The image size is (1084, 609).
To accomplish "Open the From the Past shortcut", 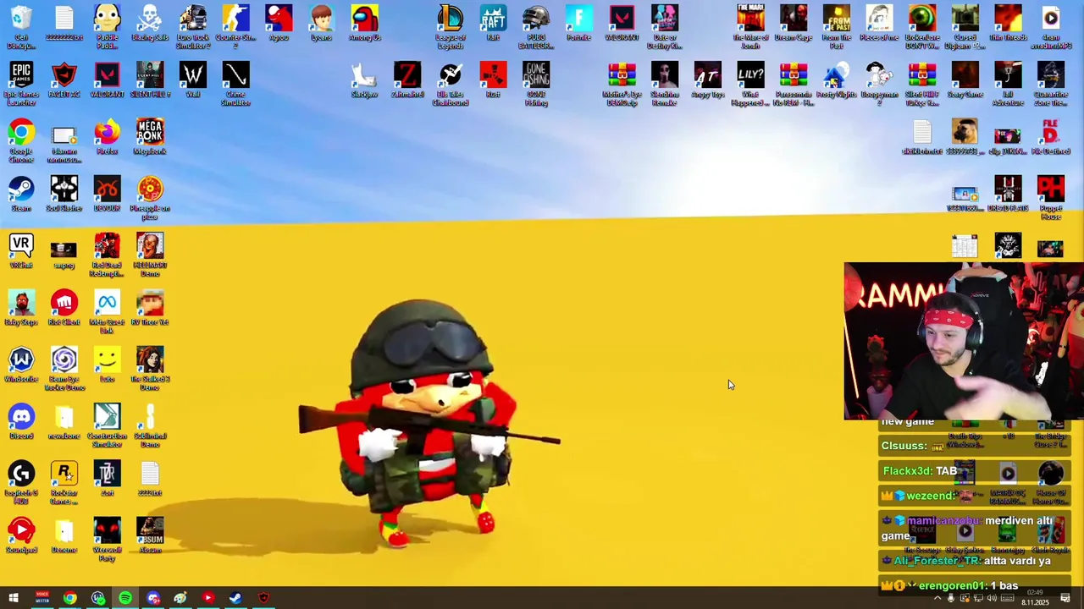I will click(x=836, y=27).
